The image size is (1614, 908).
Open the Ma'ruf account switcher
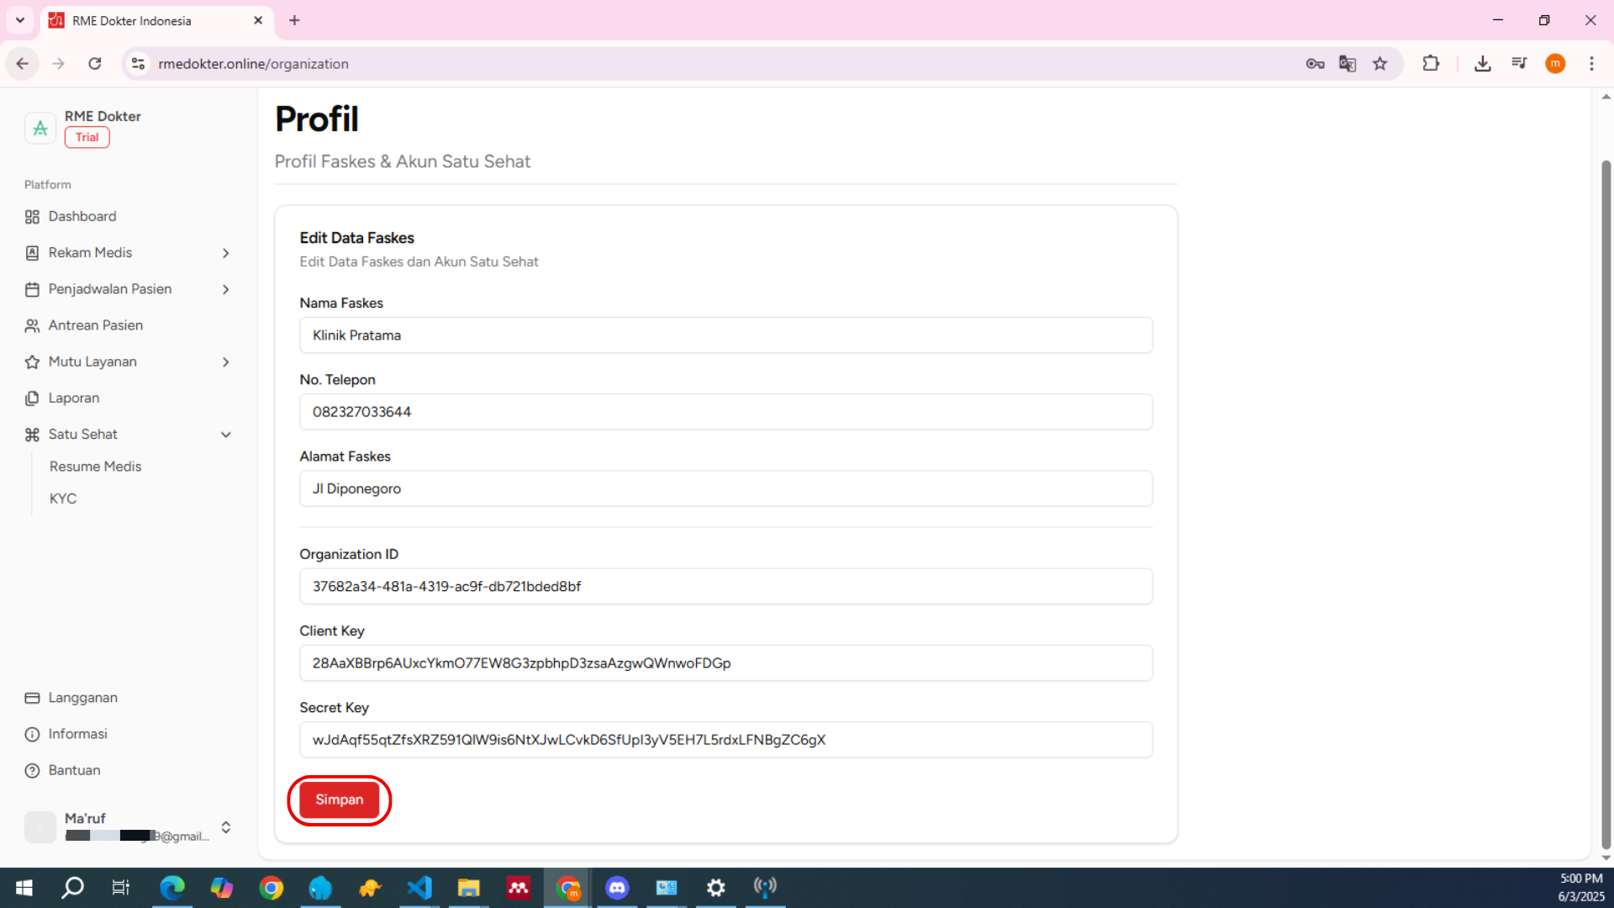[225, 827]
